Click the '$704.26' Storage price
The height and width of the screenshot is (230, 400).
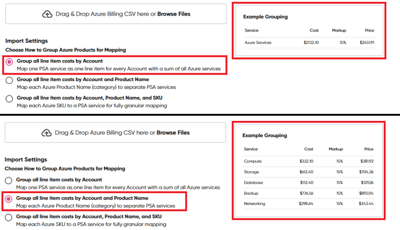click(x=367, y=172)
